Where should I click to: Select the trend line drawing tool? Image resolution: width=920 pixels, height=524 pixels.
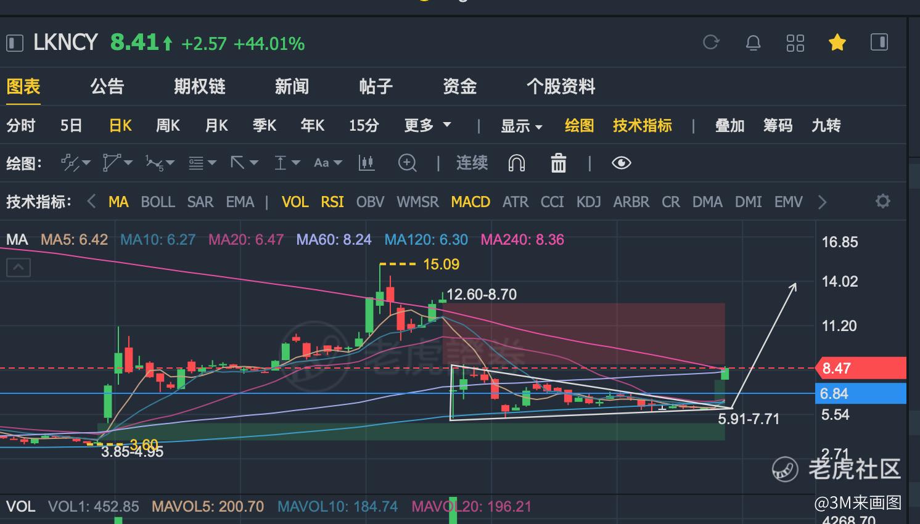(70, 163)
